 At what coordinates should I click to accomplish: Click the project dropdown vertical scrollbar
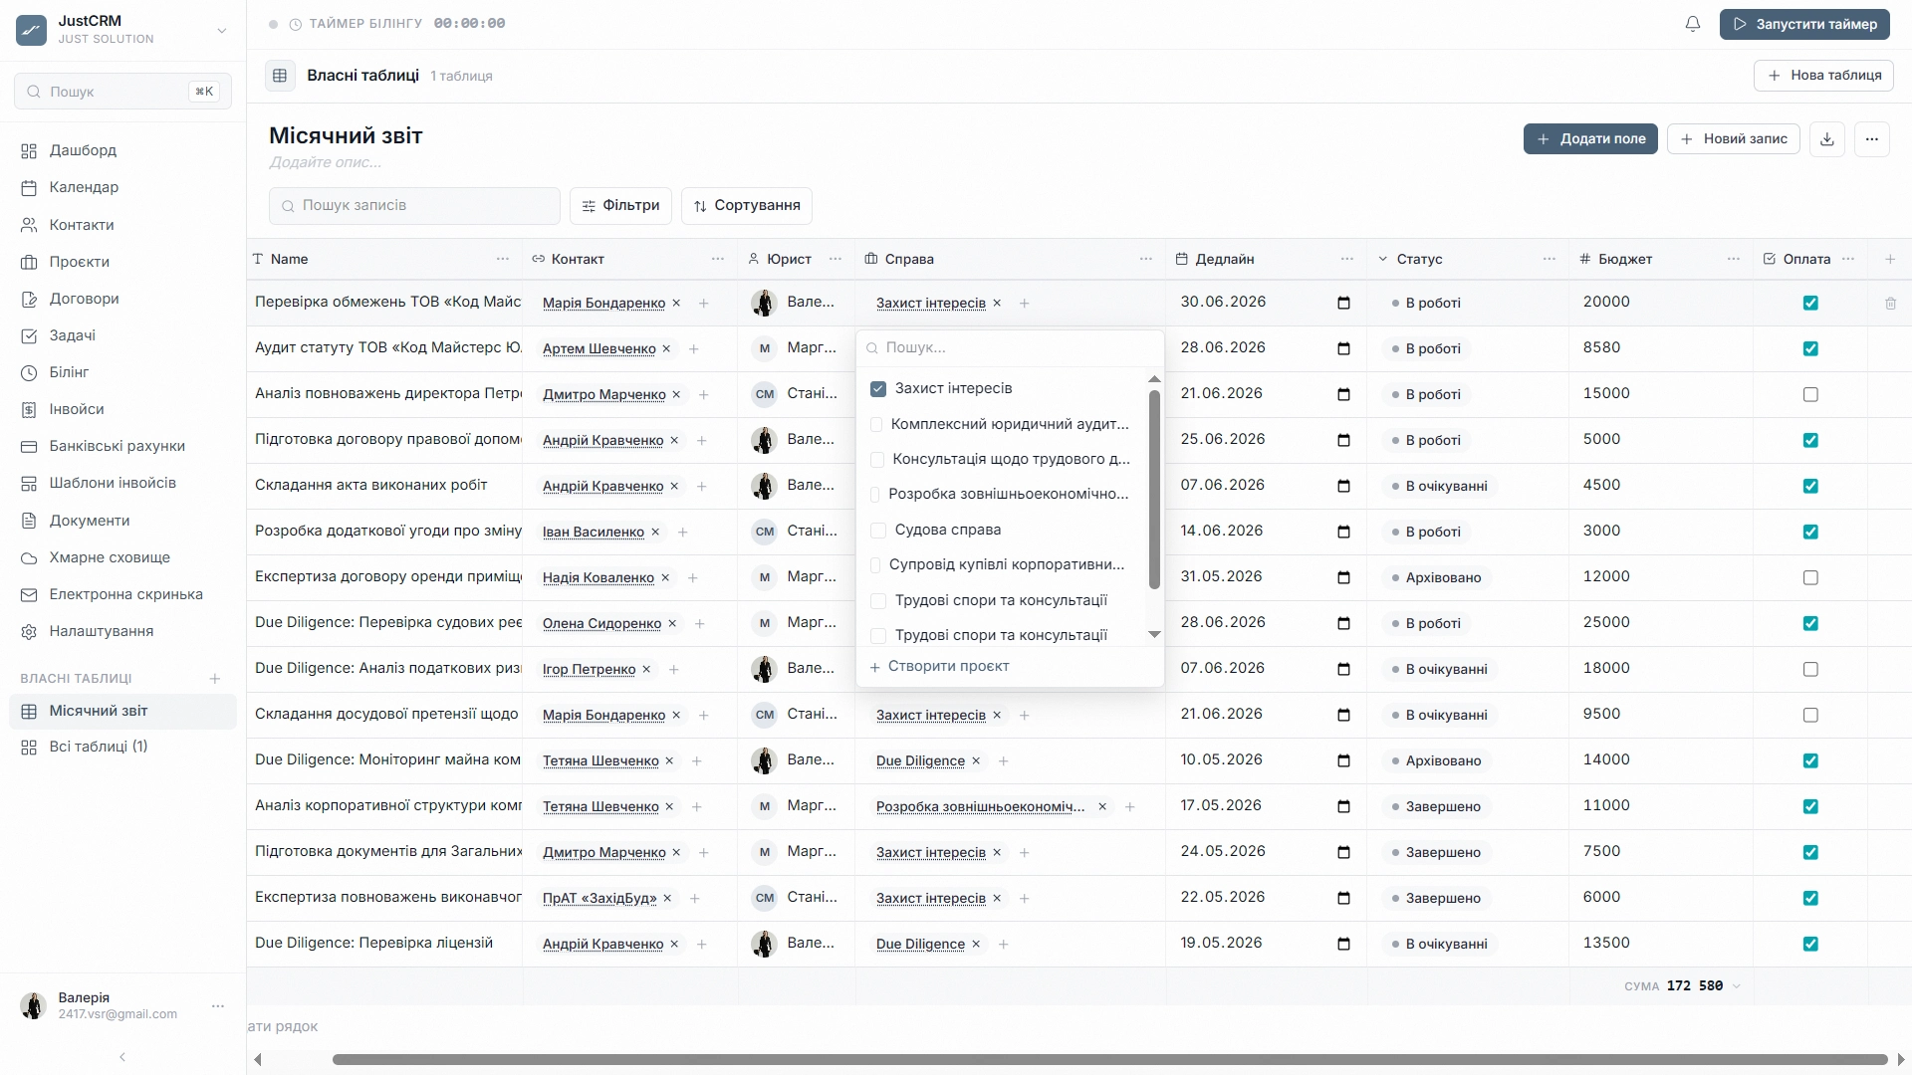[1154, 490]
